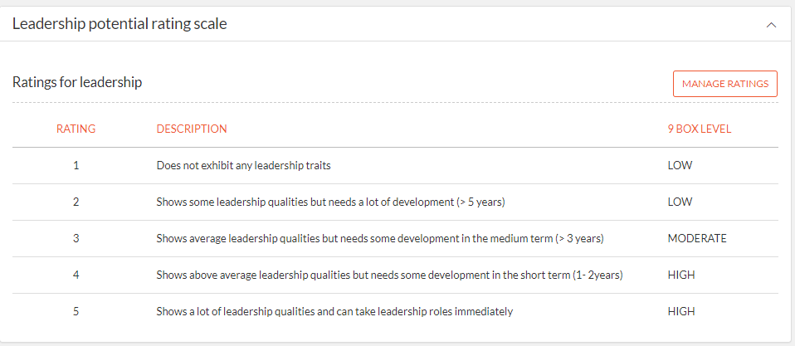Select the 'take leadership roles immediately' description

pos(334,311)
